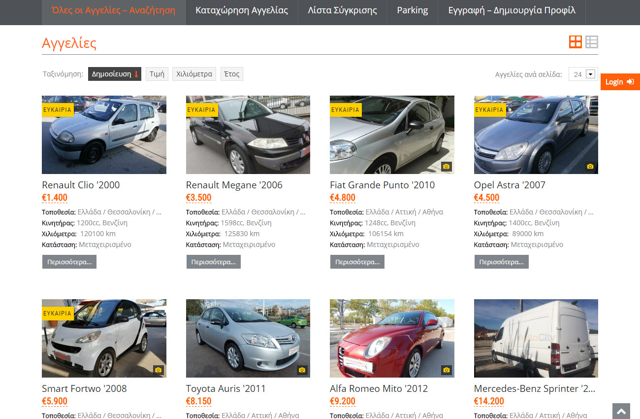Open Renault Megane '2006 title link

pyautogui.click(x=234, y=185)
